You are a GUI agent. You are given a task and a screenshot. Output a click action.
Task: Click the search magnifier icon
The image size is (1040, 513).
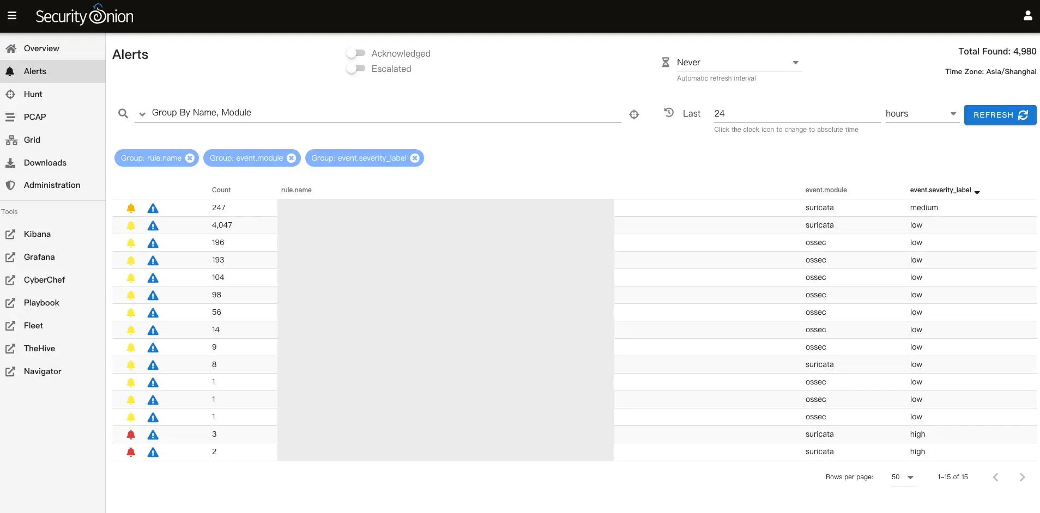click(x=123, y=113)
